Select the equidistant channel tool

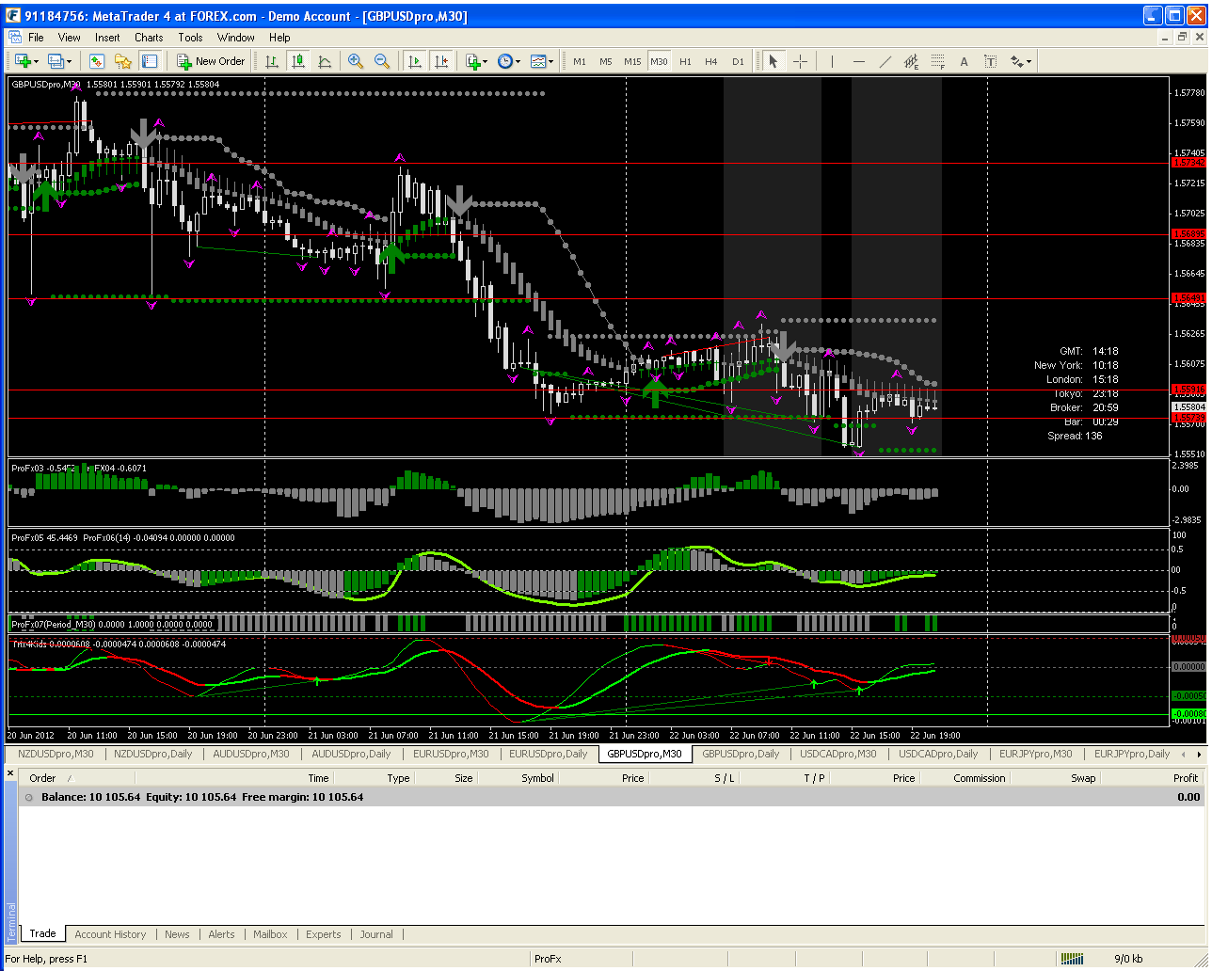(911, 61)
